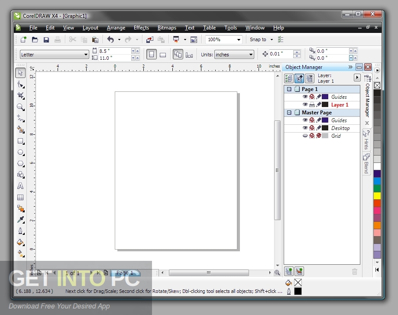Open the 100% zoom level dropdown
This screenshot has width=398, height=315.
point(239,39)
